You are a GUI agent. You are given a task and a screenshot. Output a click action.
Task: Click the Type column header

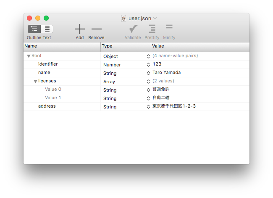[x=125, y=46]
